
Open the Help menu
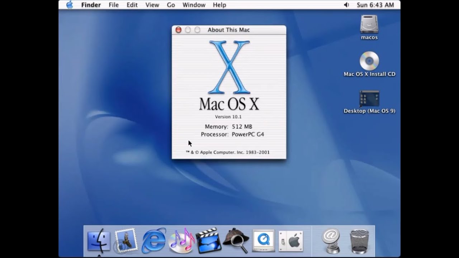pos(219,5)
